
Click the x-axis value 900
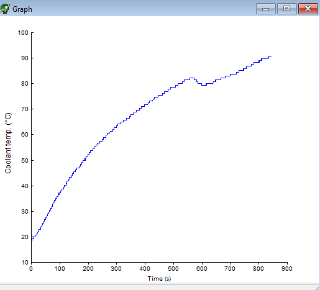point(287,269)
